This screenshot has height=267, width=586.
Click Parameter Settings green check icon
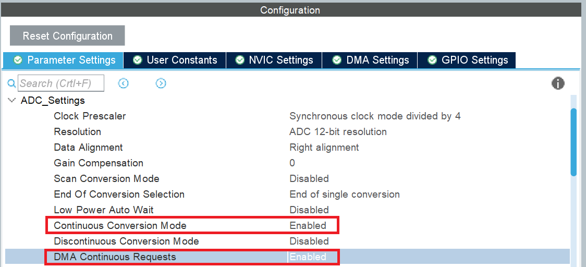[x=18, y=60]
